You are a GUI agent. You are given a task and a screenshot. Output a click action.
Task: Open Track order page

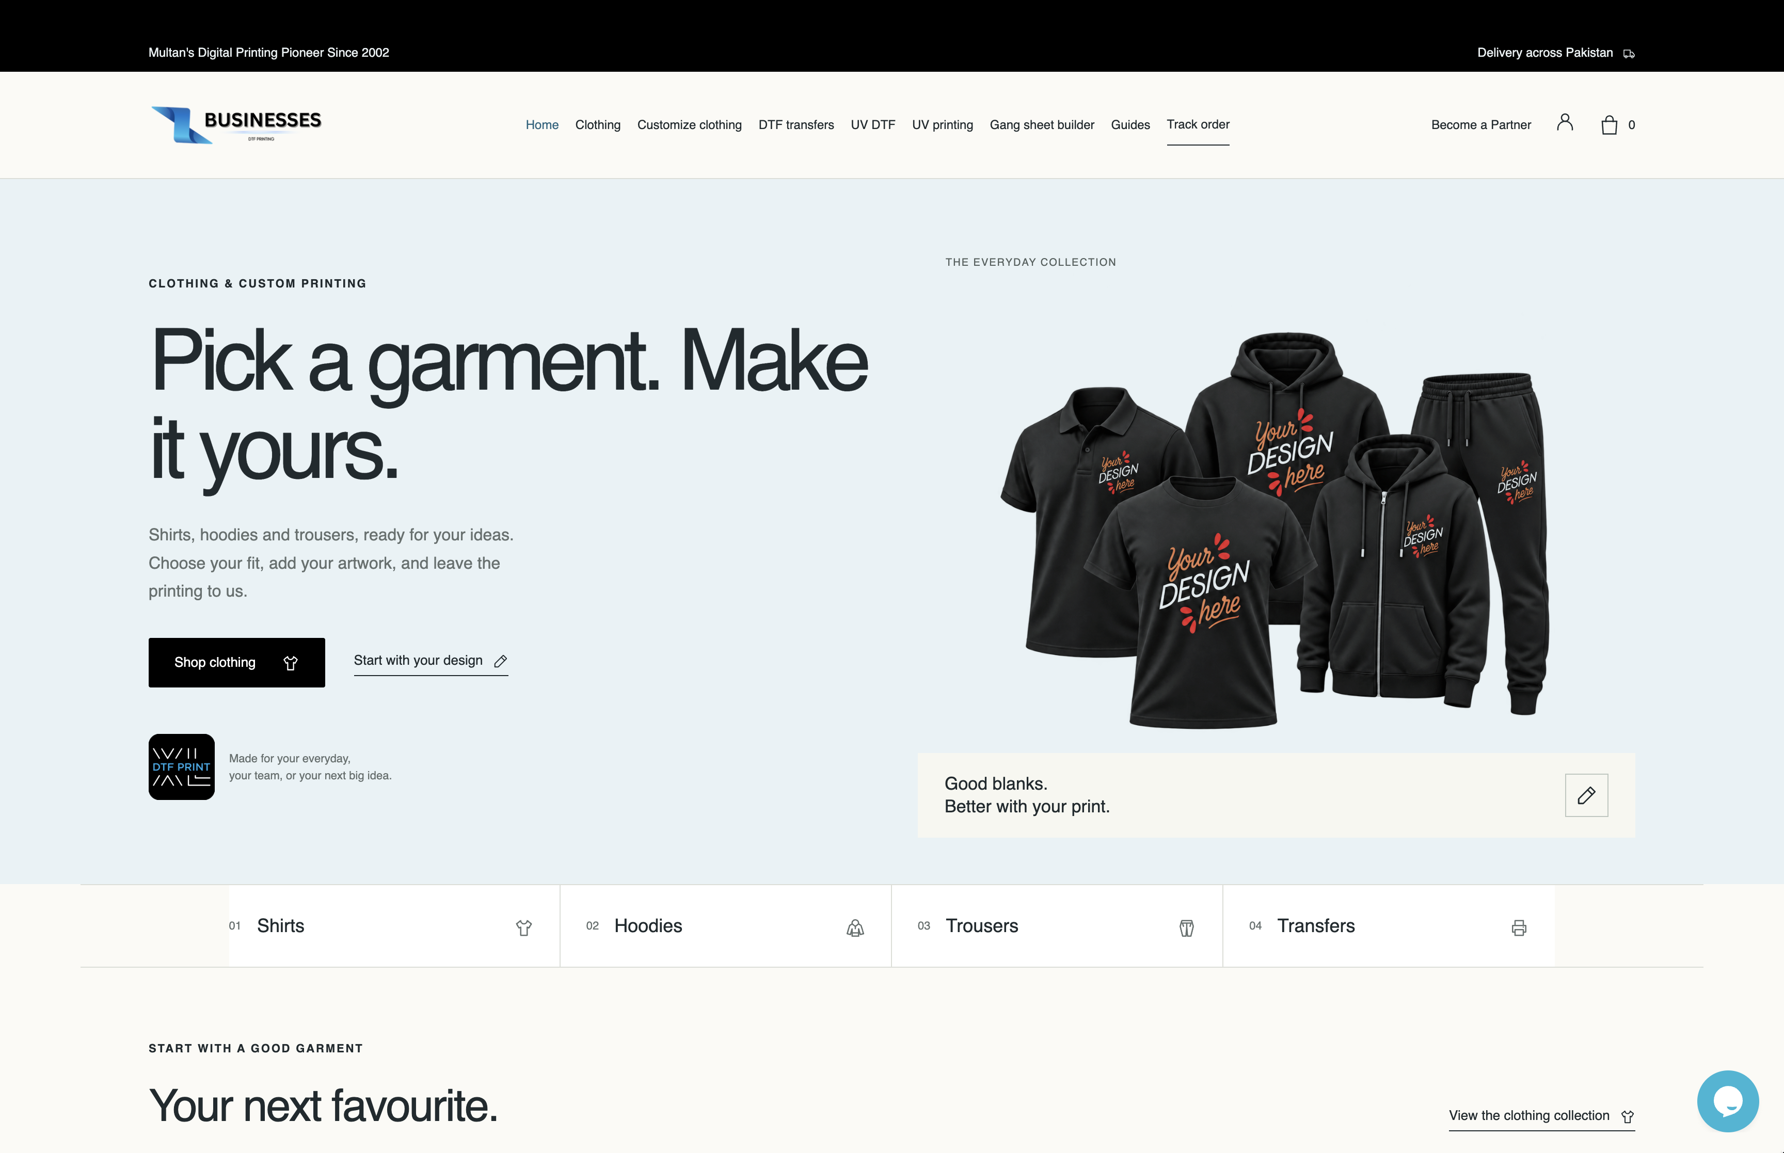[x=1198, y=124]
